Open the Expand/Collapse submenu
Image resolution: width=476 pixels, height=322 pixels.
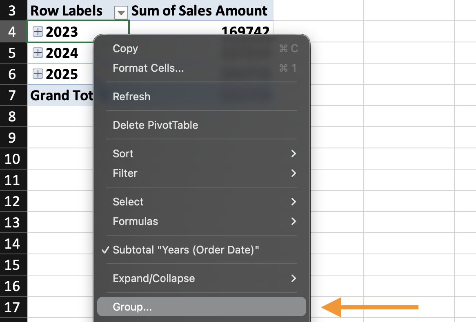pyautogui.click(x=153, y=278)
